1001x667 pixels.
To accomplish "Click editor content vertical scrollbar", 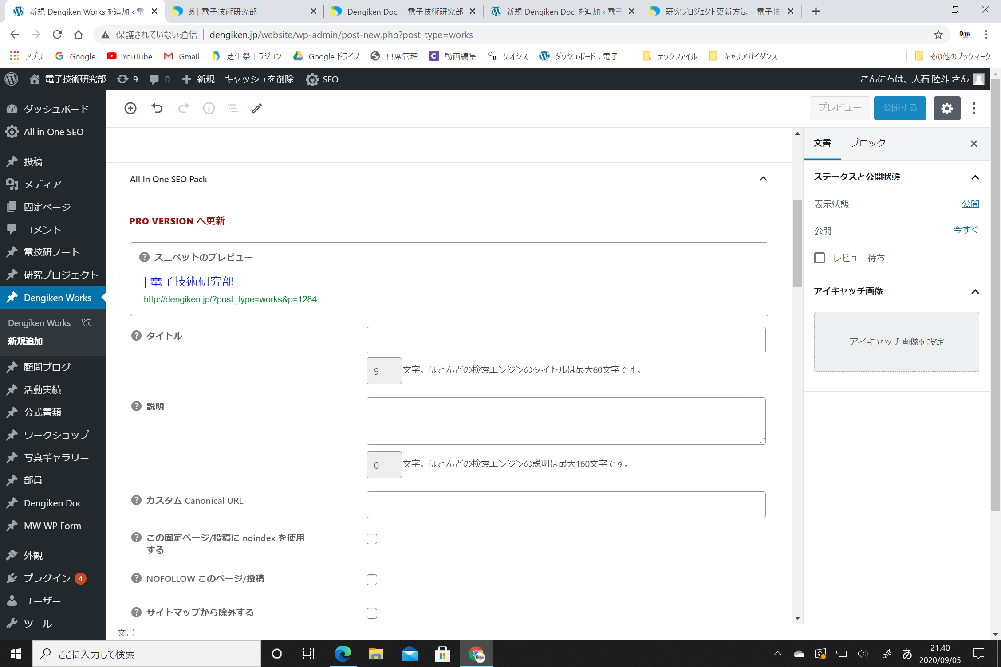I will click(x=797, y=243).
